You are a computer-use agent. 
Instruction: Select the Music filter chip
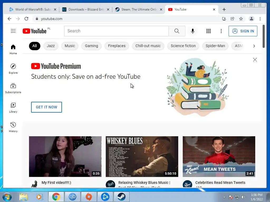click(70, 46)
